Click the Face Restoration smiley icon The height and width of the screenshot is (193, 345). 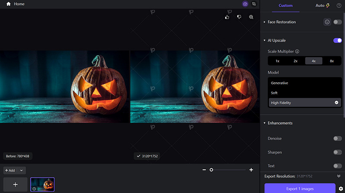click(327, 22)
